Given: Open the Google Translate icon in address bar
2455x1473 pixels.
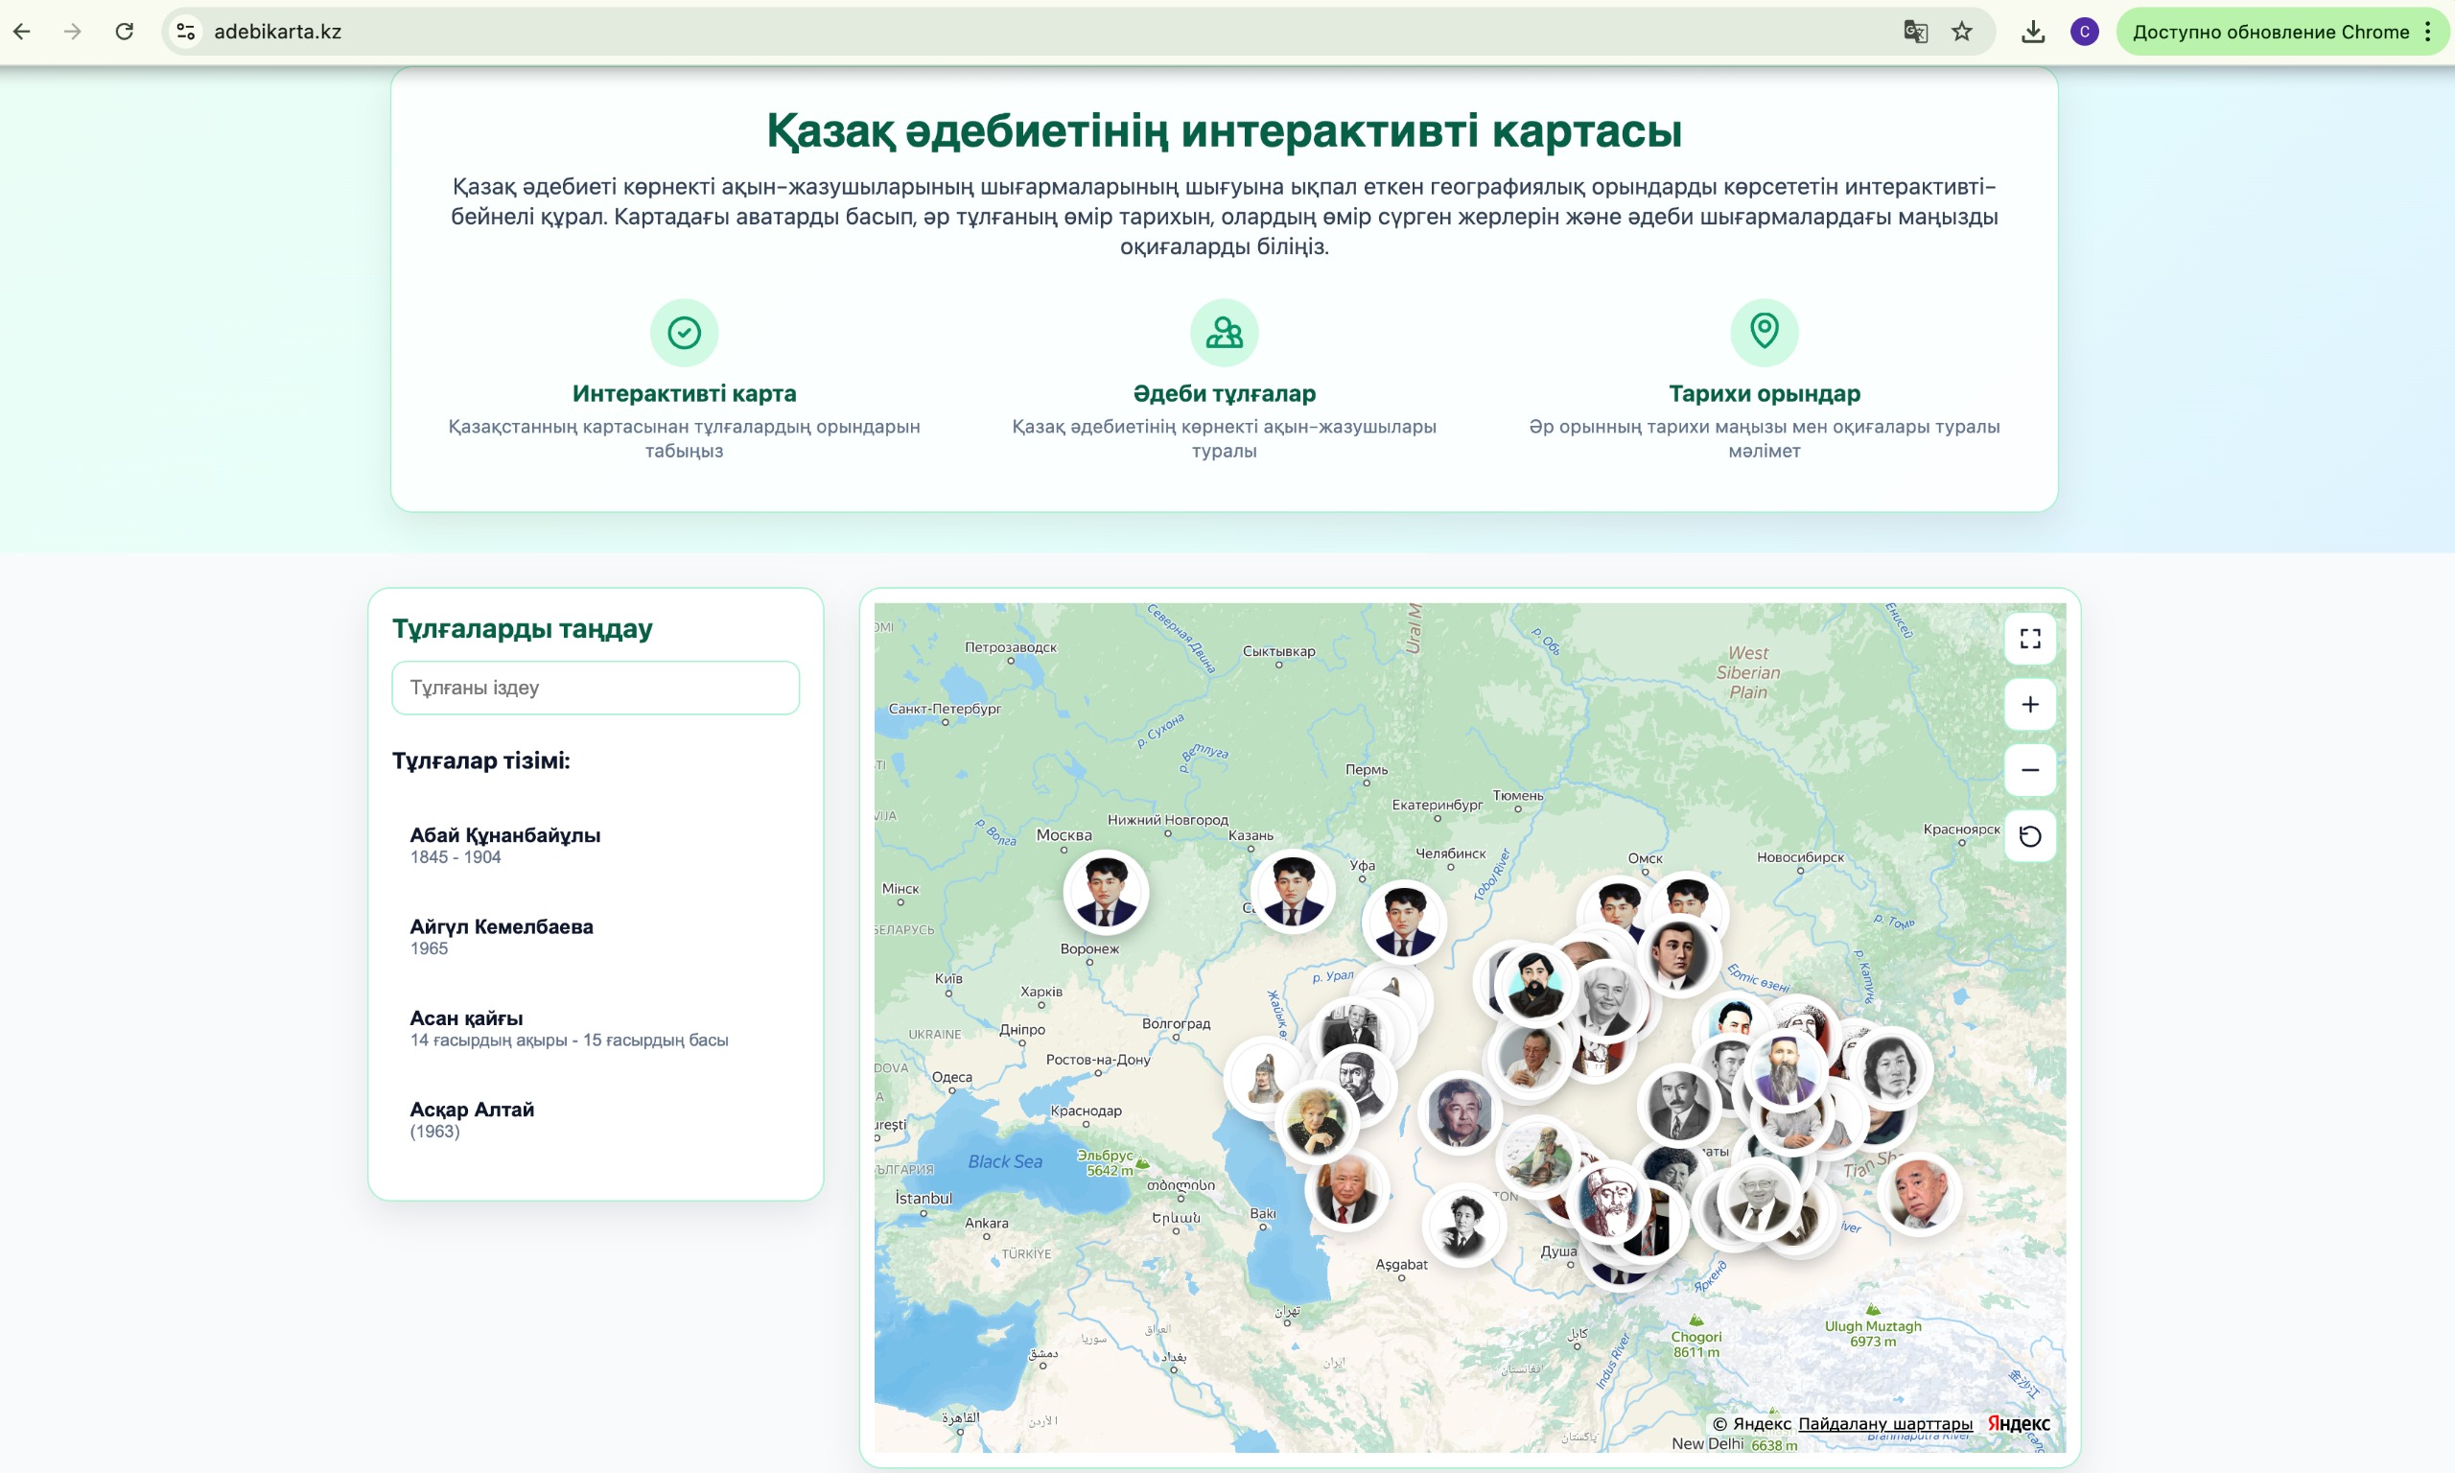Looking at the screenshot, I should pyautogui.click(x=1915, y=31).
